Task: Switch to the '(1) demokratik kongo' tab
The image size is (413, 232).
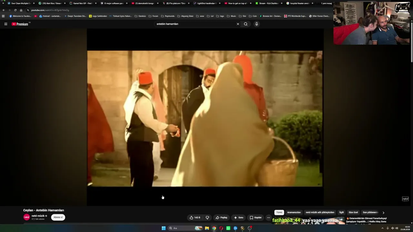Action: [x=145, y=3]
